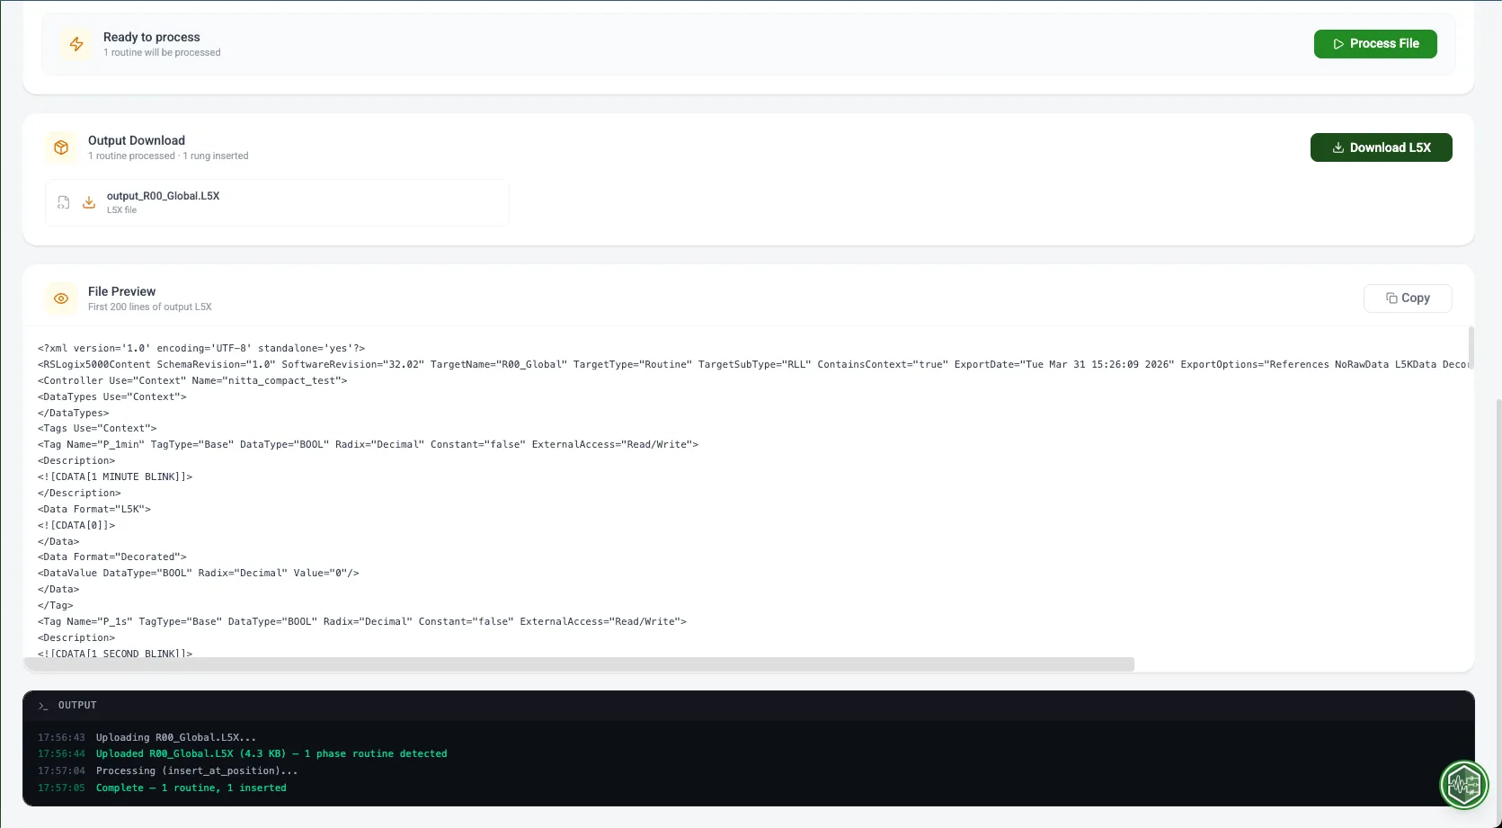Click the Download L5X button
The width and height of the screenshot is (1502, 828).
coord(1381,147)
